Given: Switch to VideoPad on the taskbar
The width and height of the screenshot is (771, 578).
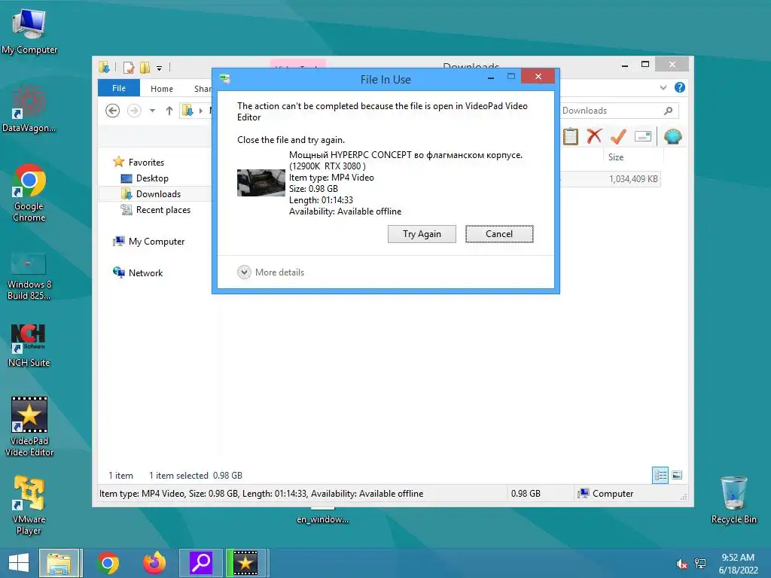Looking at the screenshot, I should [x=247, y=563].
